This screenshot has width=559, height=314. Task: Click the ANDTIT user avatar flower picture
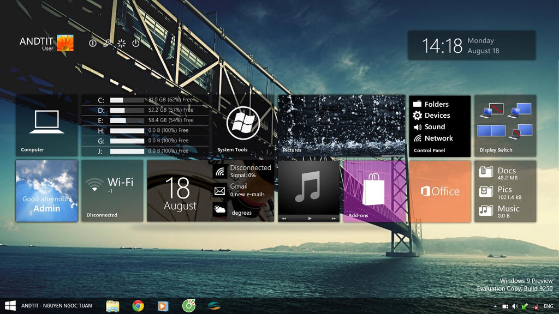coord(66,43)
